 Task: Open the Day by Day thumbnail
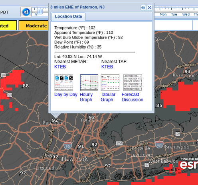[64, 82]
